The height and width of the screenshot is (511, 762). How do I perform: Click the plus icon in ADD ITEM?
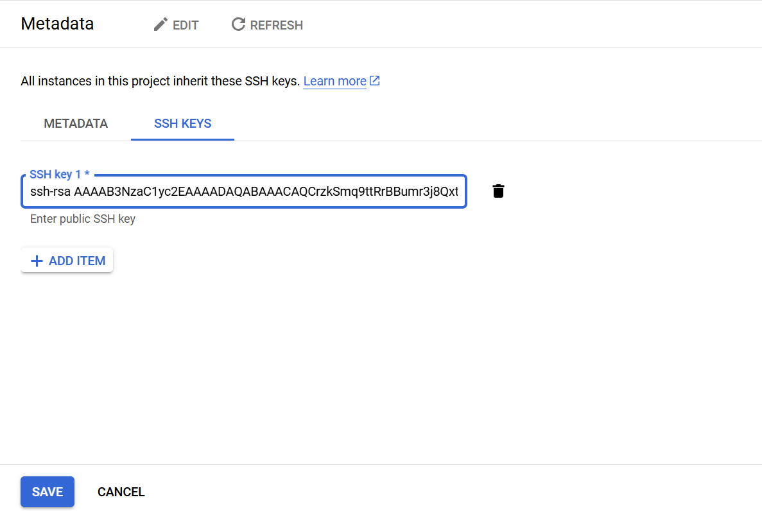37,261
